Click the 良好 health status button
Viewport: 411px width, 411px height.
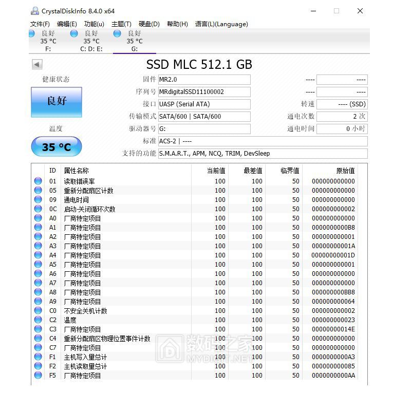57,102
